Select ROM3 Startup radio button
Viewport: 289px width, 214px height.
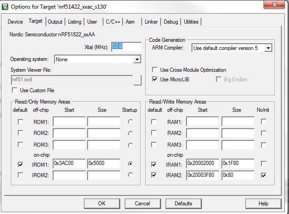[131, 145]
